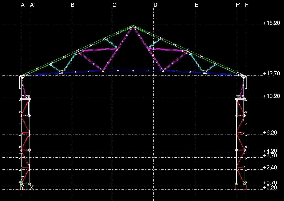
Task: Click the X axis label of UCS icon
Action: [32, 188]
